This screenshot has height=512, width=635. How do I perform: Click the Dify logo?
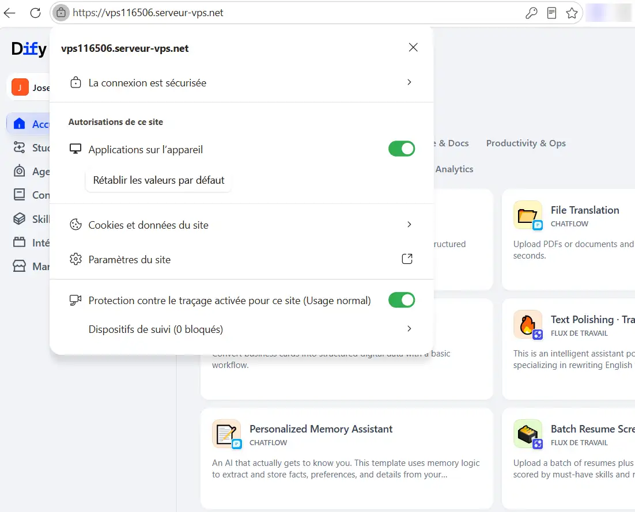pyautogui.click(x=29, y=49)
